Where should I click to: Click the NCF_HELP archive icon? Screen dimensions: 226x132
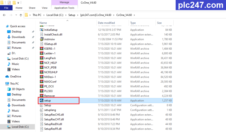[x=41, y=63]
